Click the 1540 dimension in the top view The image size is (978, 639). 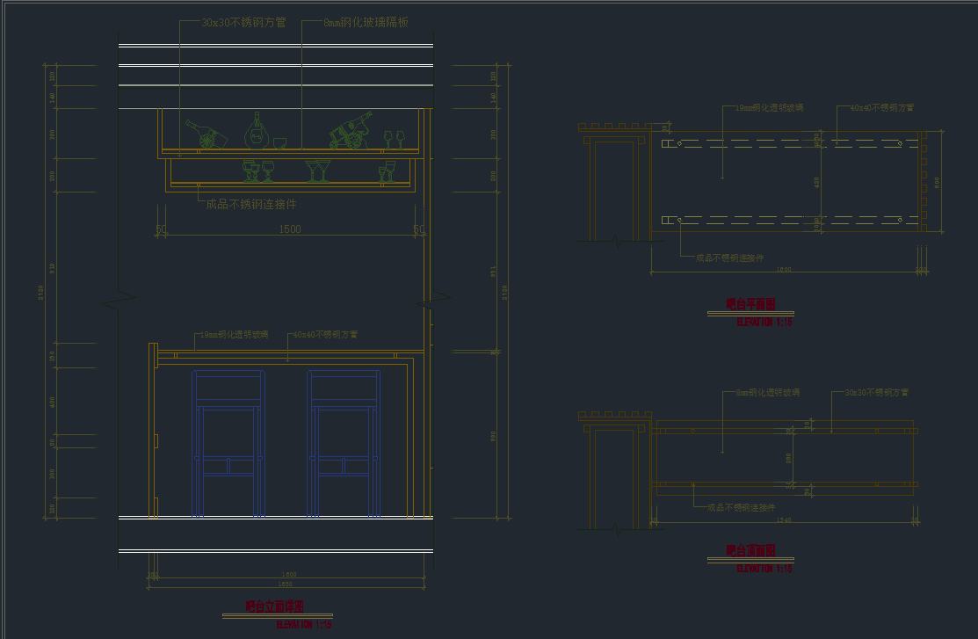click(x=784, y=519)
